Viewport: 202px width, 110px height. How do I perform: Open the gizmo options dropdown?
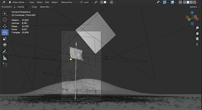tap(168, 2)
